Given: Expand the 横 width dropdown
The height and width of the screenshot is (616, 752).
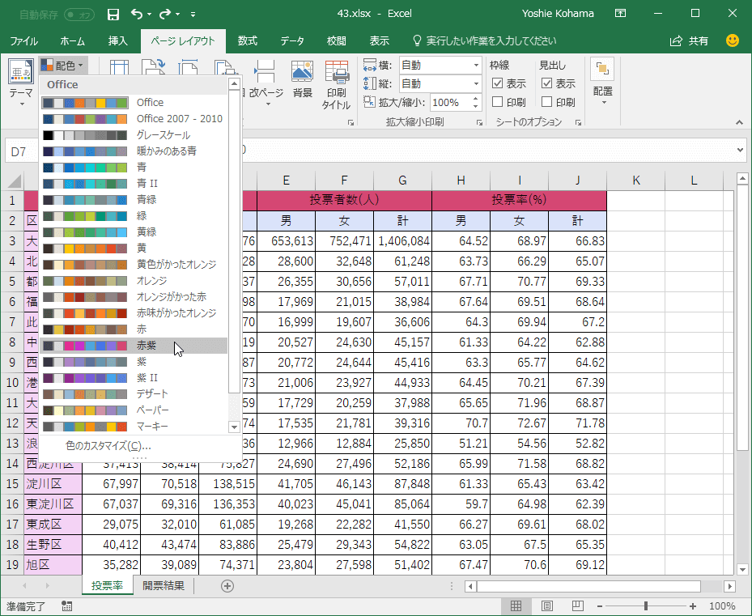Looking at the screenshot, I should (476, 65).
